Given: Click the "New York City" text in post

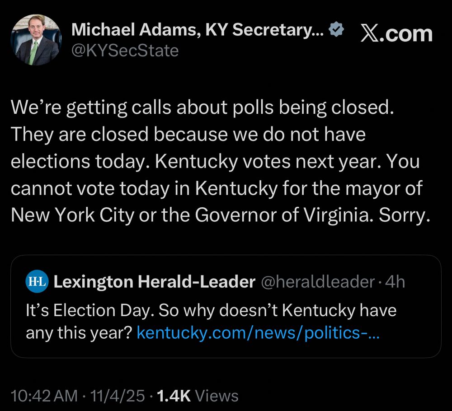Looking at the screenshot, I should [x=72, y=216].
